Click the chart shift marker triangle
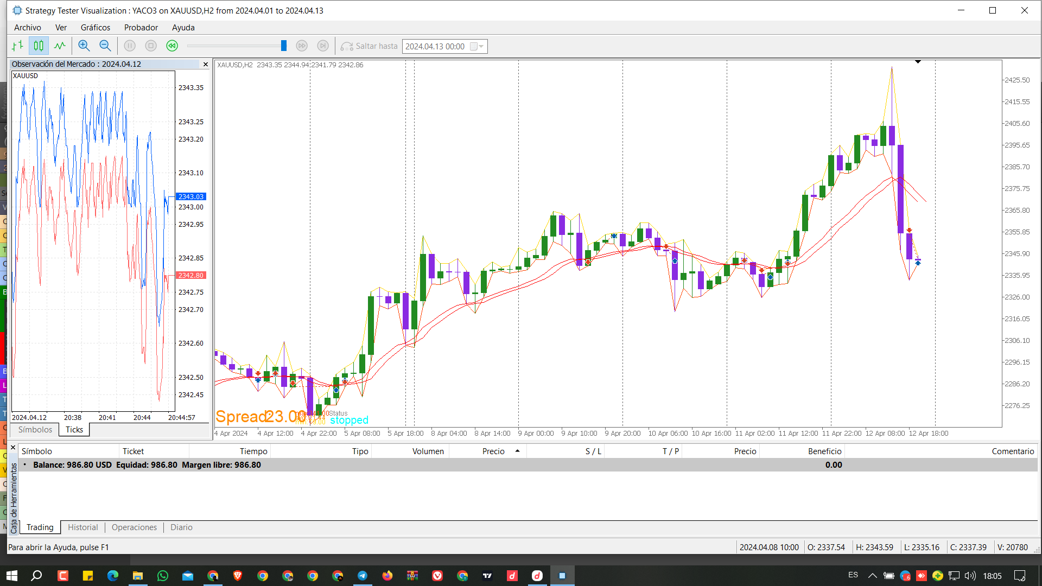The width and height of the screenshot is (1042, 586). tap(918, 62)
